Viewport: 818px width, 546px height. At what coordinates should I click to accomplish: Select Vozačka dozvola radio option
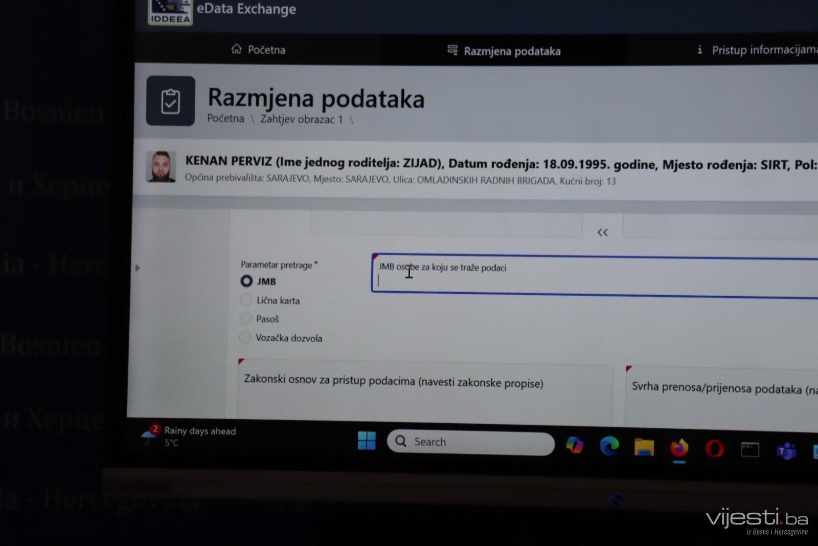click(245, 337)
